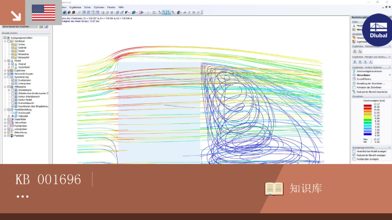Click the US flag language icon
Screen dimensions: 392x220
[43, 12]
